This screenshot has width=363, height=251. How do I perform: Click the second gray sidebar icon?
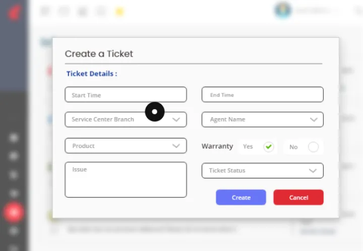coord(14,156)
